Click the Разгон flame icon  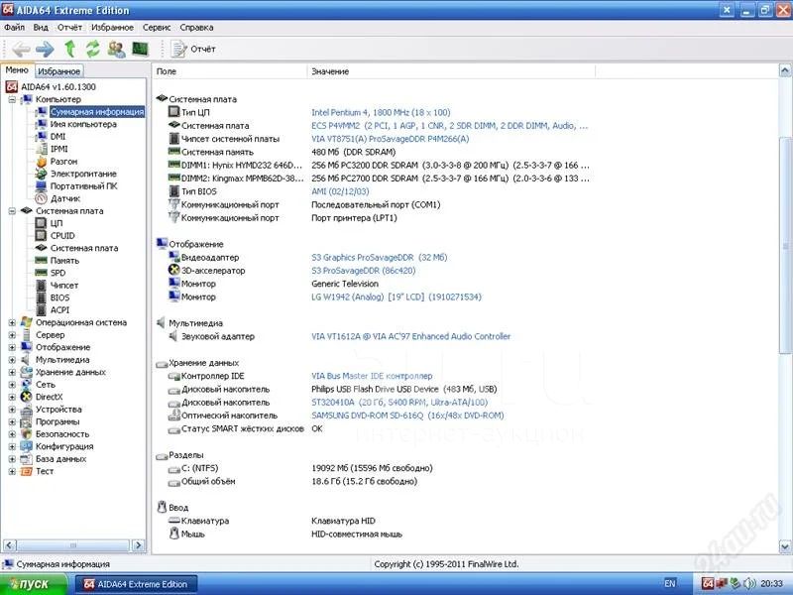(x=42, y=162)
